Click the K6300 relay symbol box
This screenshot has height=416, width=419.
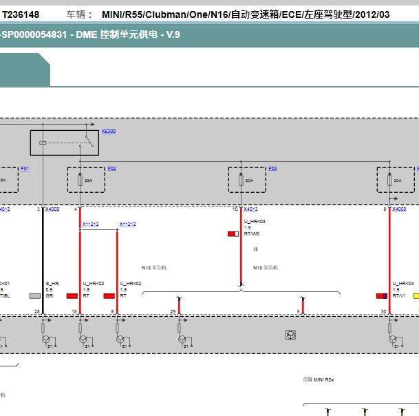[60, 143]
